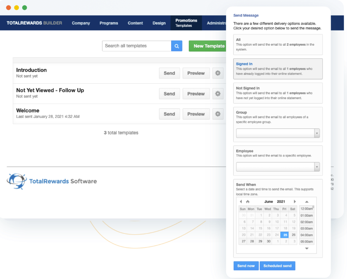Select the Signed In delivery option
This screenshot has width=347, height=279.
pos(278,69)
